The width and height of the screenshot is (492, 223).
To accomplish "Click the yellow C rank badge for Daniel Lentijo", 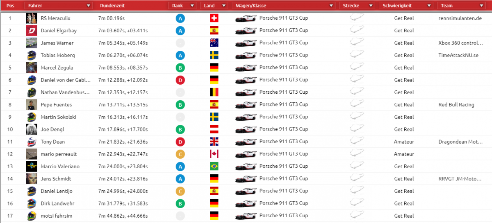I will [x=180, y=191].
